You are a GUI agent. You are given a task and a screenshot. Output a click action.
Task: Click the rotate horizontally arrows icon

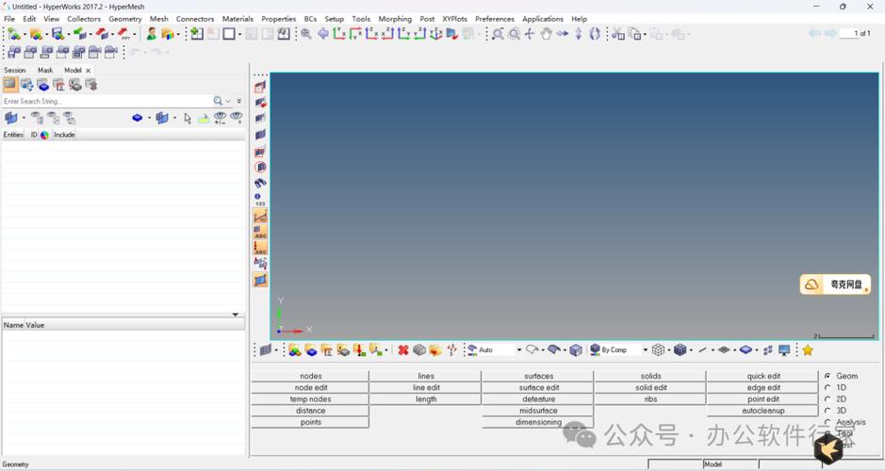[562, 34]
